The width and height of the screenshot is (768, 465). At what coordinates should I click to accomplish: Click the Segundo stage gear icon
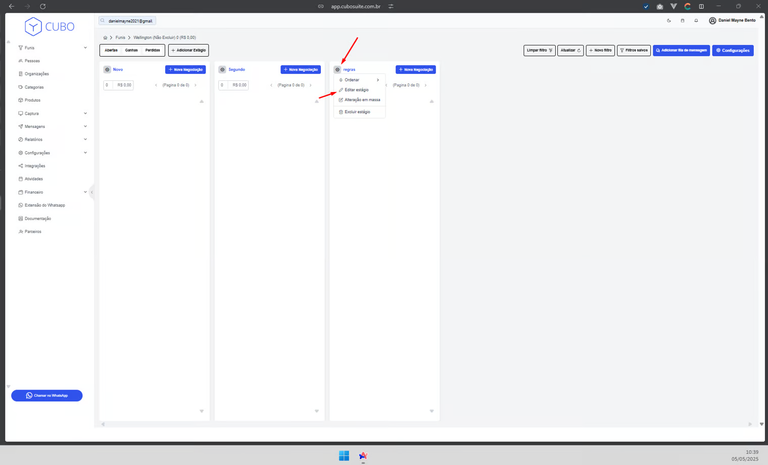pos(222,70)
